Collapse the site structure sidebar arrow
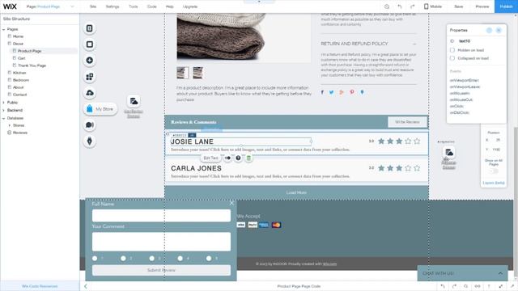This screenshot has width=518, height=291. click(86, 286)
